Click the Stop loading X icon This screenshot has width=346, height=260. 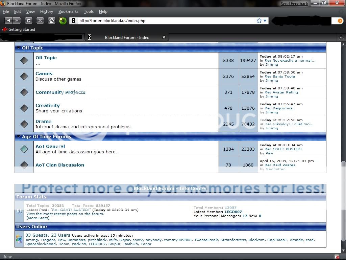(x=40, y=21)
